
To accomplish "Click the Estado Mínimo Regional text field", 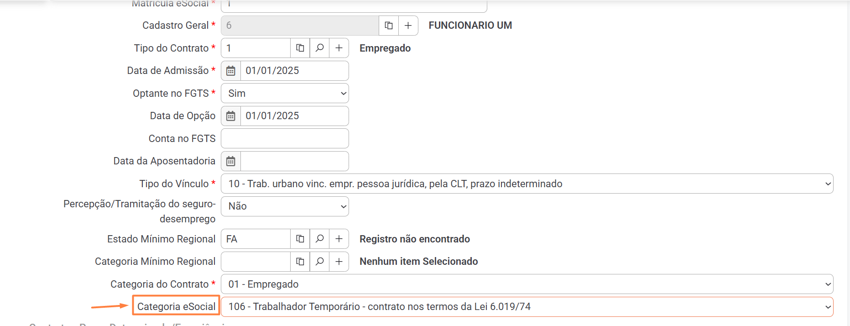I will point(256,239).
